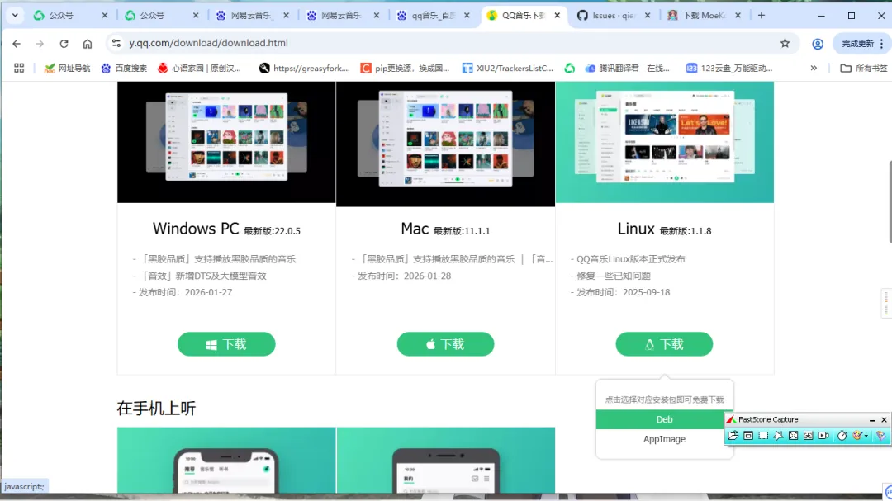
Task: Reload the QQ Music download page
Action: [x=64, y=43]
